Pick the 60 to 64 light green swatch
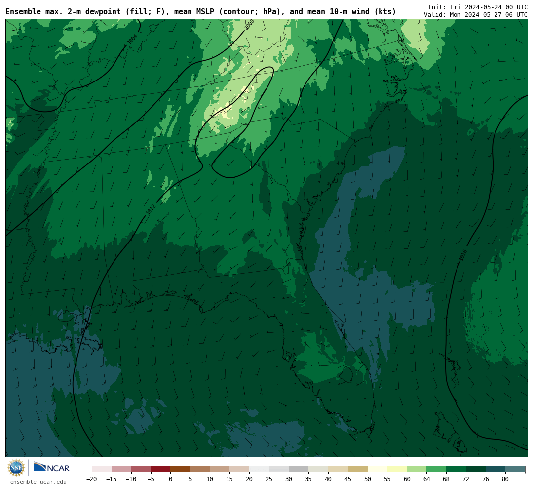 [x=417, y=469]
